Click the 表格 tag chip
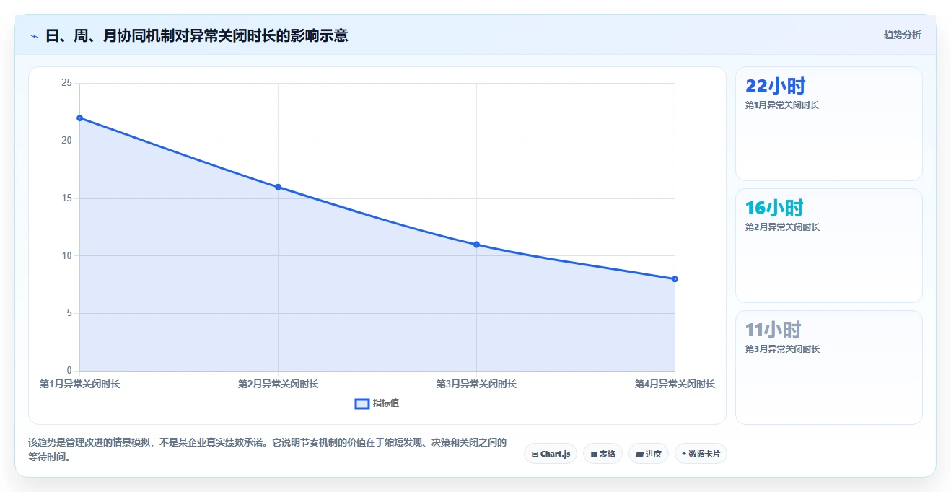This screenshot has width=951, height=492. pos(602,454)
